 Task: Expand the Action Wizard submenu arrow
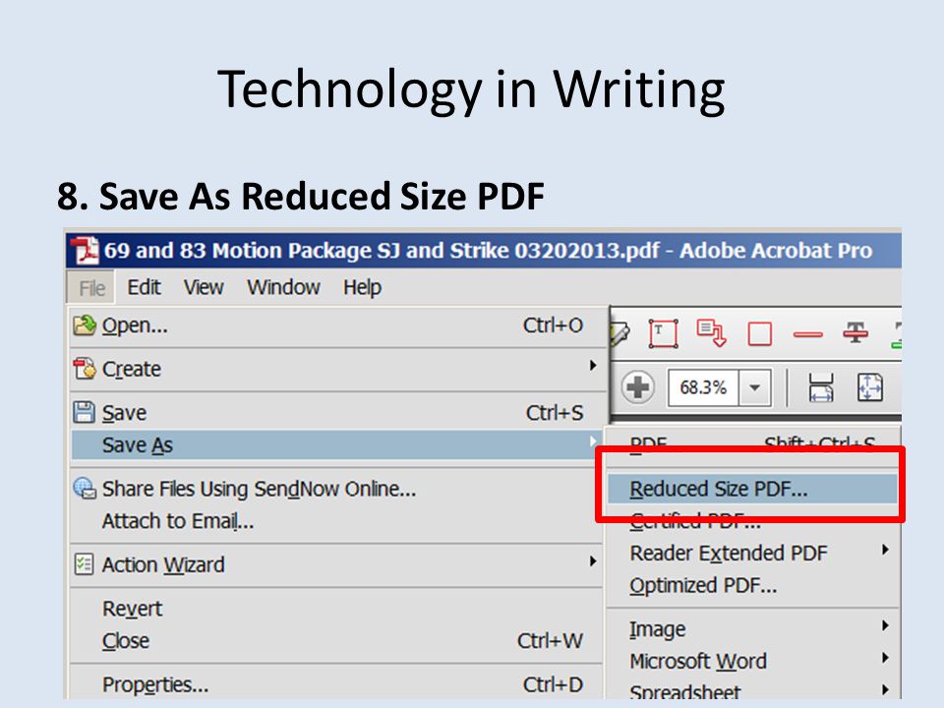tap(593, 561)
